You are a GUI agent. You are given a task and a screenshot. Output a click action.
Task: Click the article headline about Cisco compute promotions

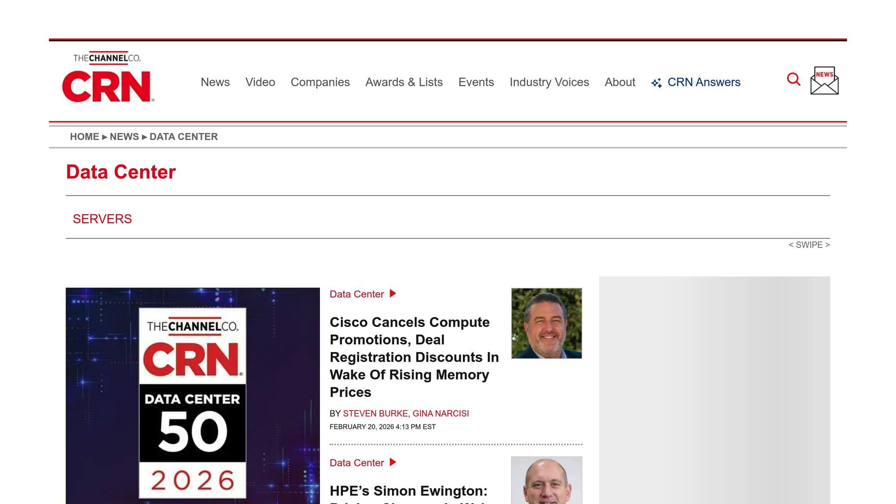tap(414, 357)
